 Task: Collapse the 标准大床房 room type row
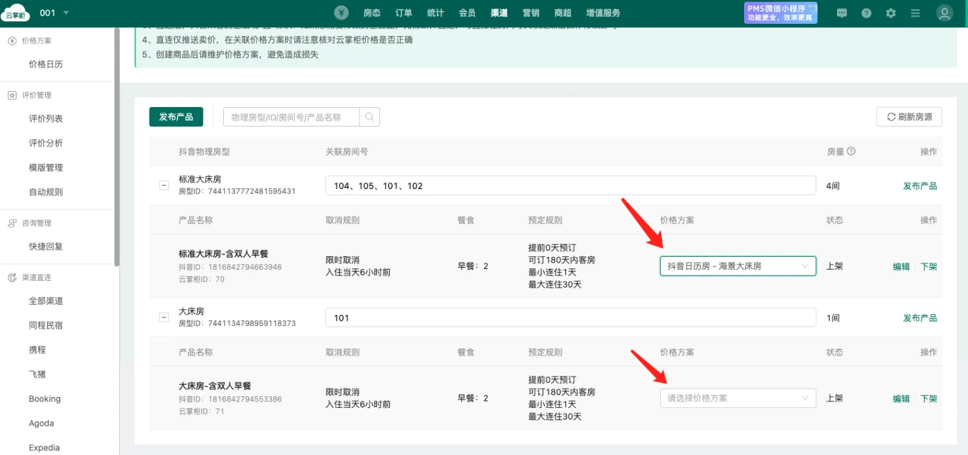[x=164, y=185]
